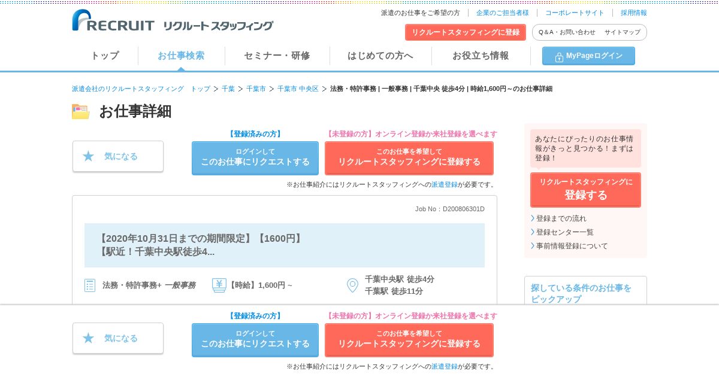Open the セミナー・研修 navigation tab

277,56
